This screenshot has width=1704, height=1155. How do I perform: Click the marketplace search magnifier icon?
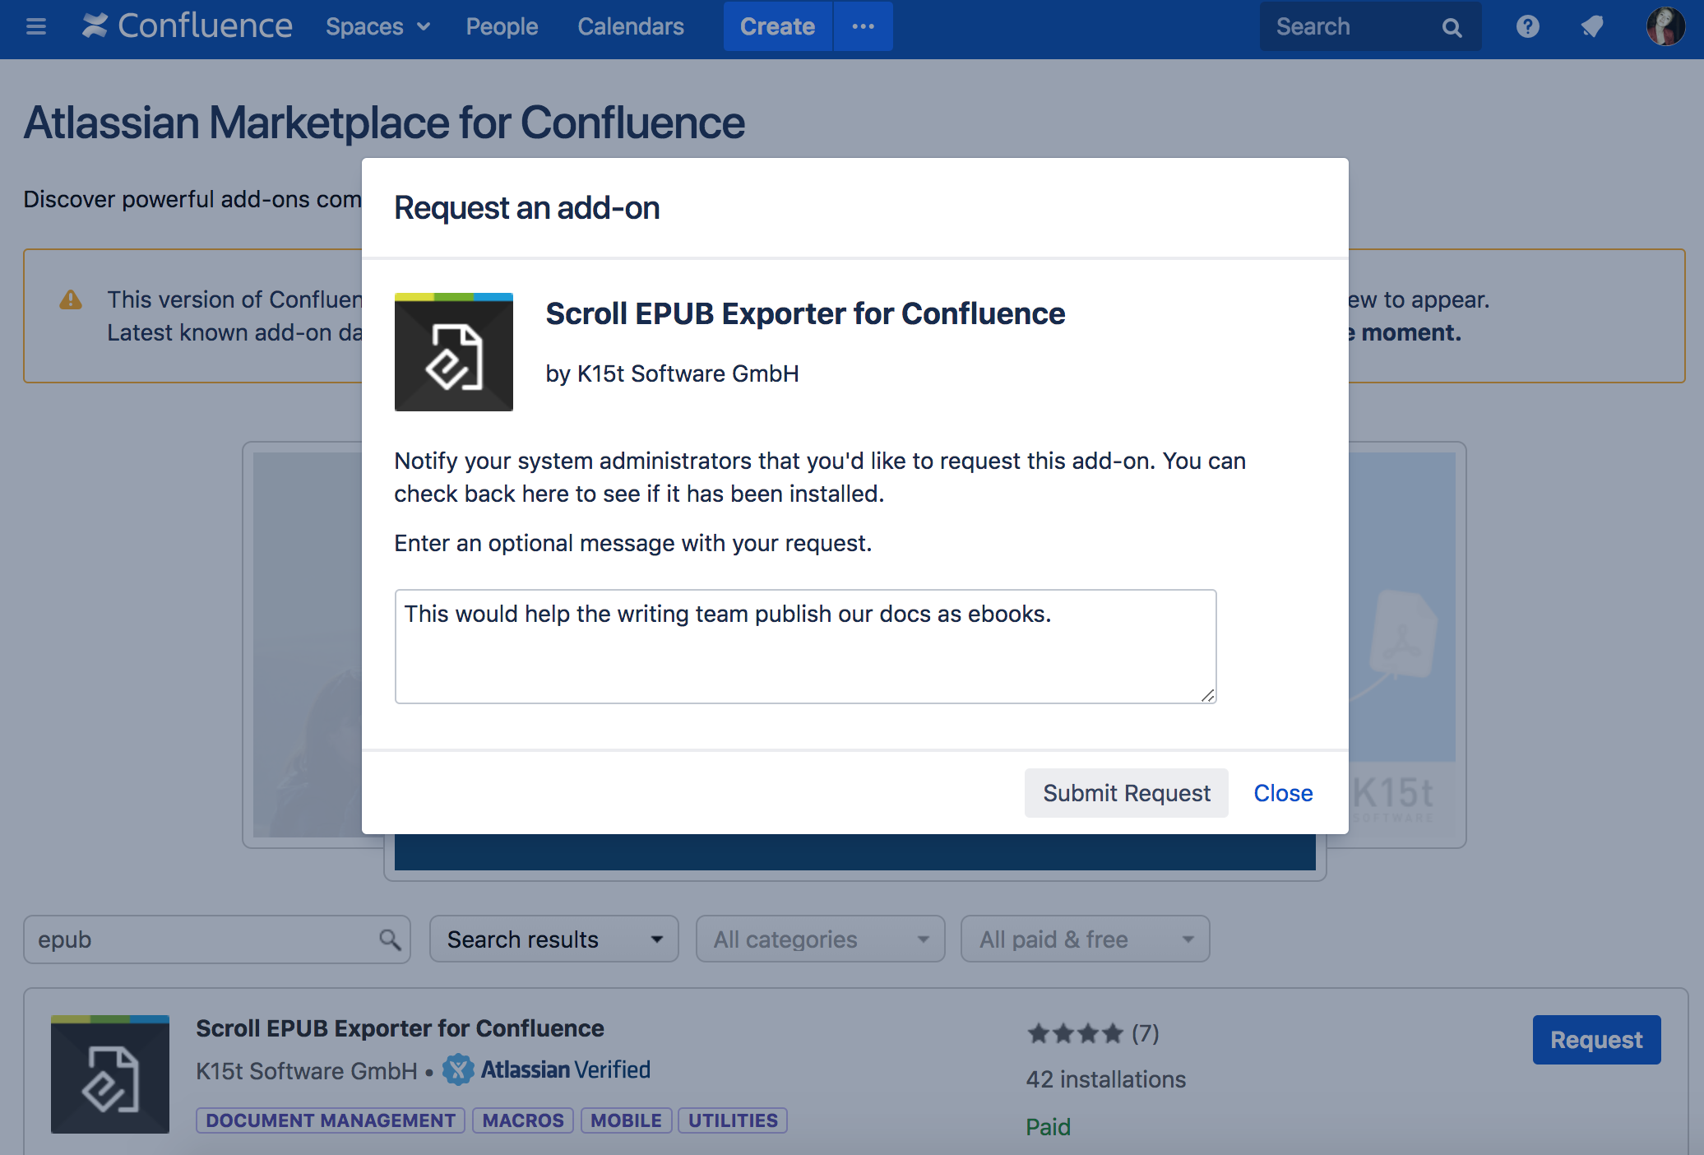390,939
